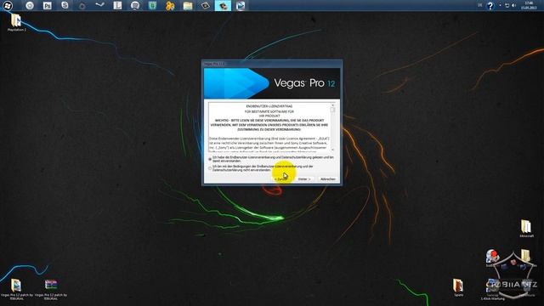The image size is (544, 306).
Task: Select the Playstation 2 desktop folder
Action: click(16, 23)
